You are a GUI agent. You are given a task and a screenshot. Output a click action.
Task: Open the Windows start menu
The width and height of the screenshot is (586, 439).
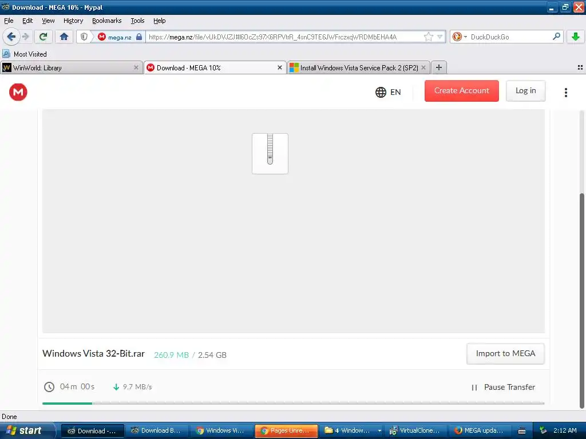[x=27, y=430]
